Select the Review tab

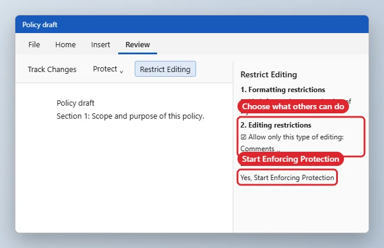click(x=138, y=44)
